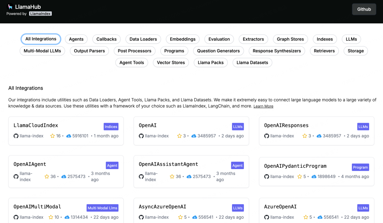Click star icon on LlamaCloudIndex card
Image resolution: width=383 pixels, height=223 pixels.
point(52,136)
